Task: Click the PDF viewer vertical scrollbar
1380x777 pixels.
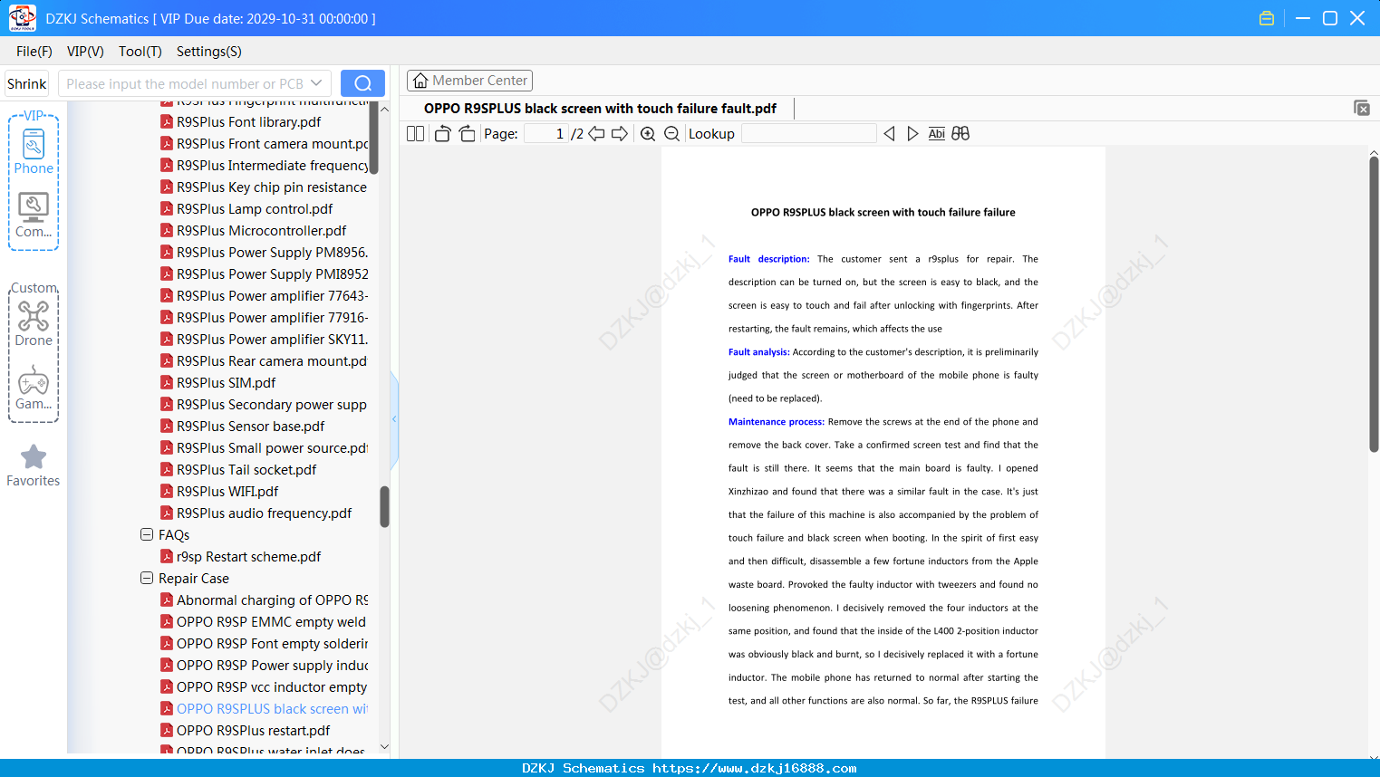Action: pyautogui.click(x=1374, y=303)
